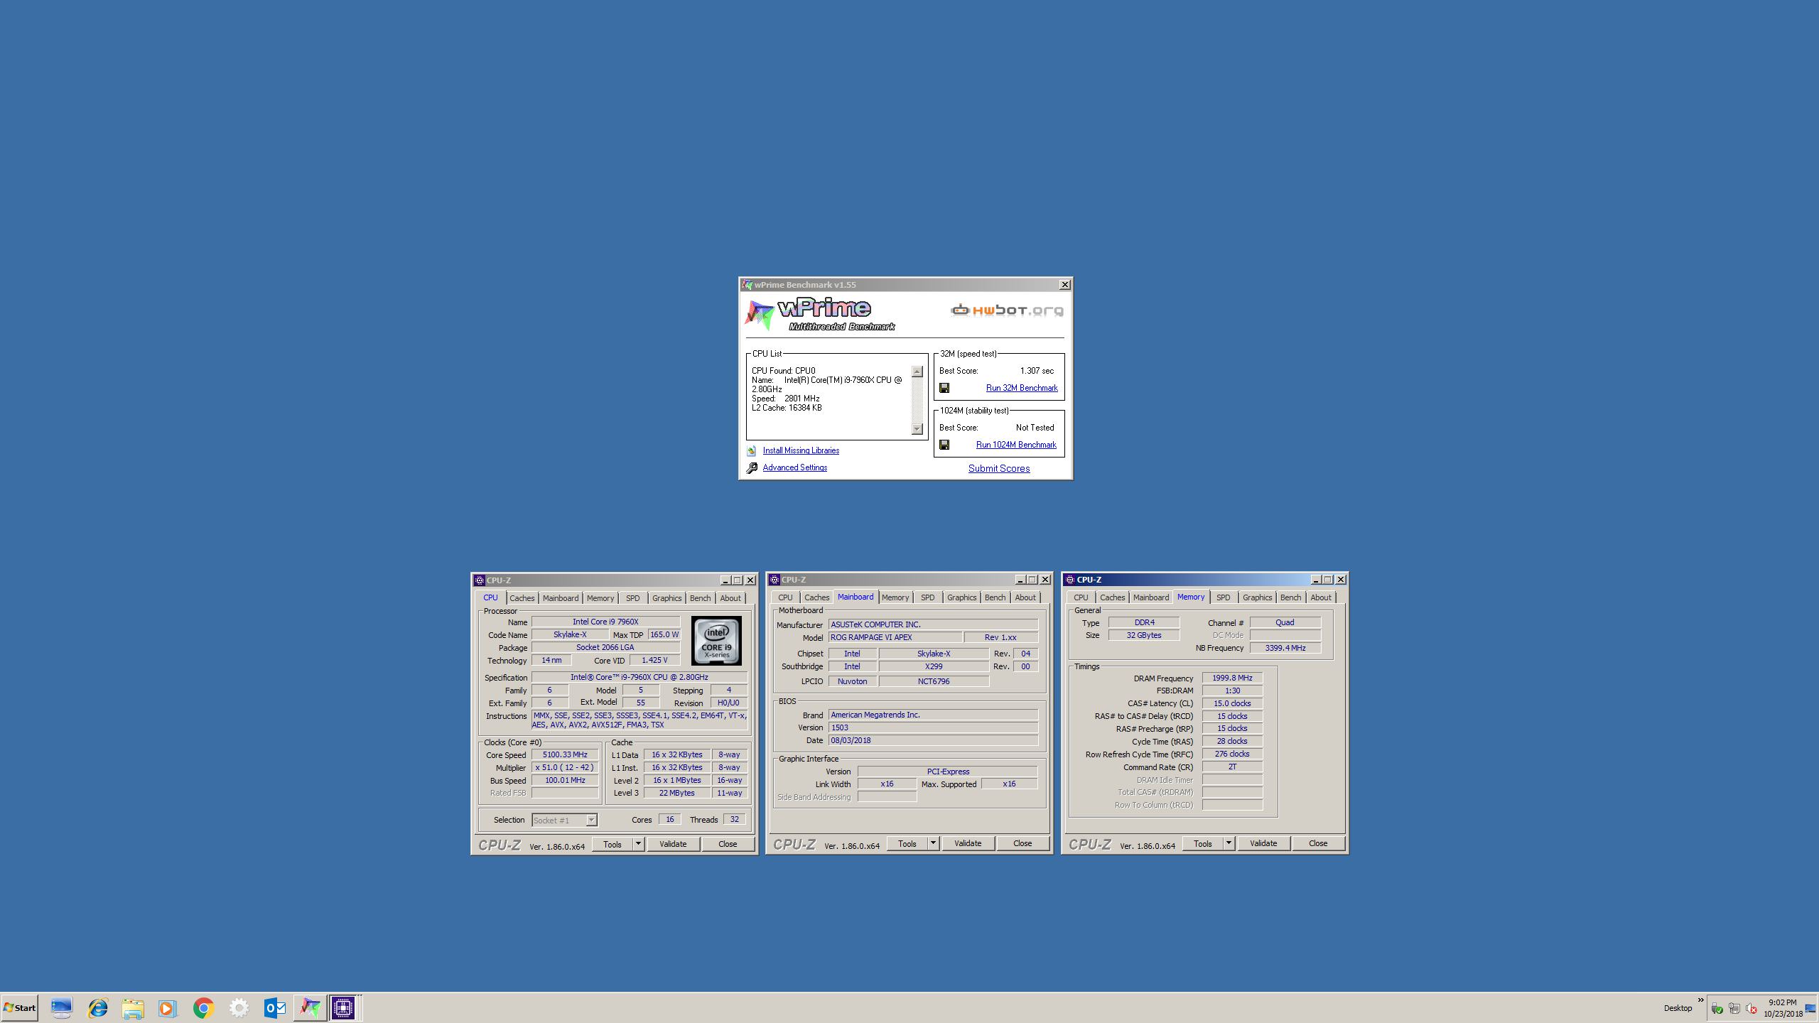The image size is (1819, 1023).
Task: Open Graphics tab in CPU-Z Memory window
Action: [1257, 597]
